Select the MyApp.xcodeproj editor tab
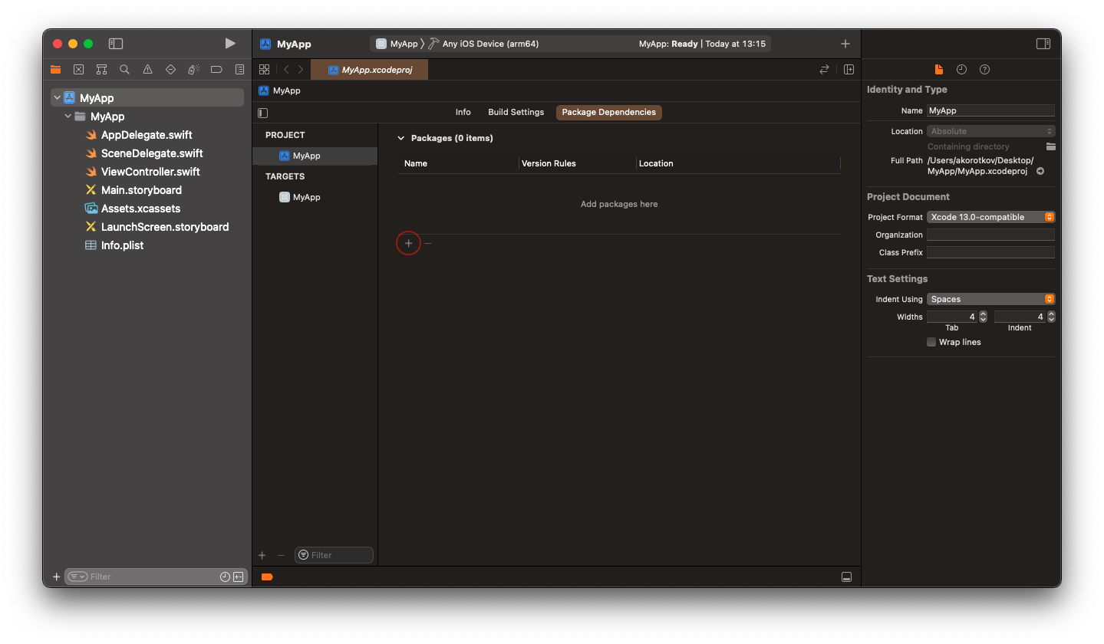This screenshot has width=1104, height=644. [370, 70]
